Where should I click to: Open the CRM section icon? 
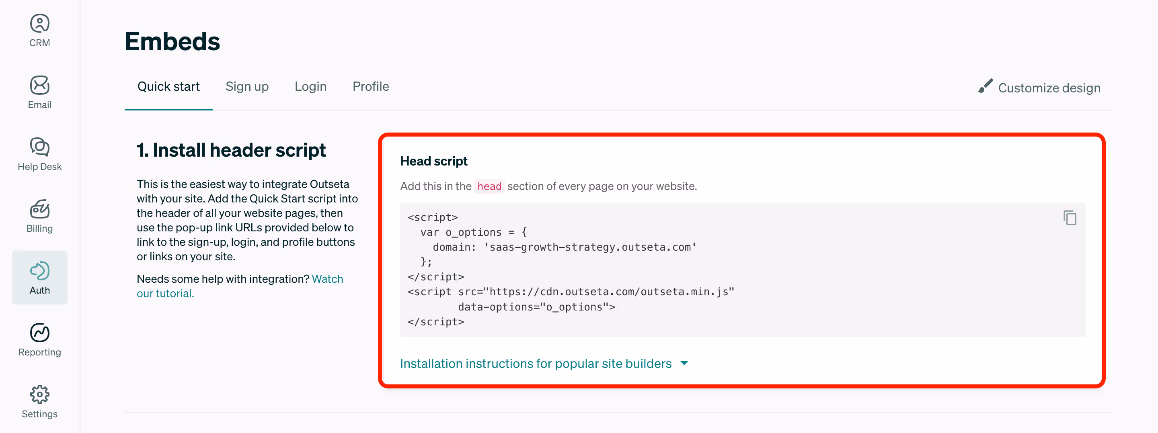pos(39,23)
